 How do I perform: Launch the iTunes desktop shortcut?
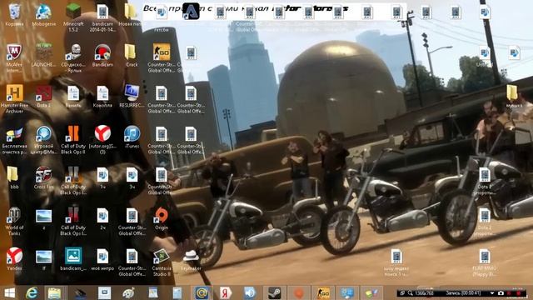point(132,137)
